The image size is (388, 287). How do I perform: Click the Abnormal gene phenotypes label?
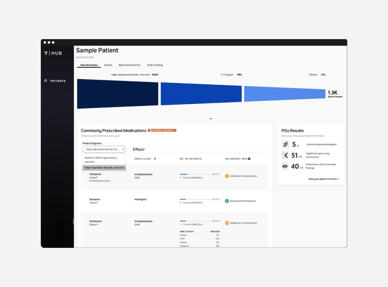[x=322, y=144]
